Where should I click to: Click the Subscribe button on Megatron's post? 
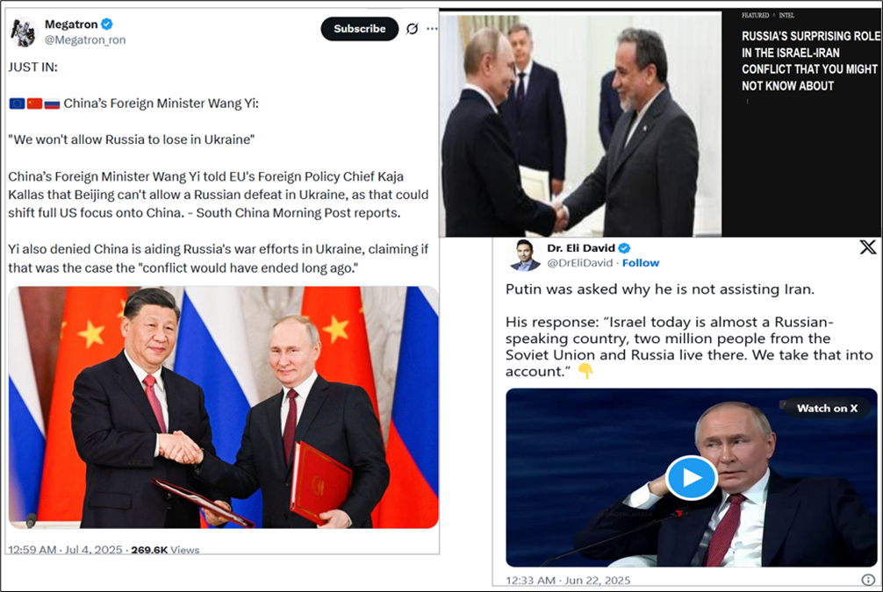click(359, 29)
